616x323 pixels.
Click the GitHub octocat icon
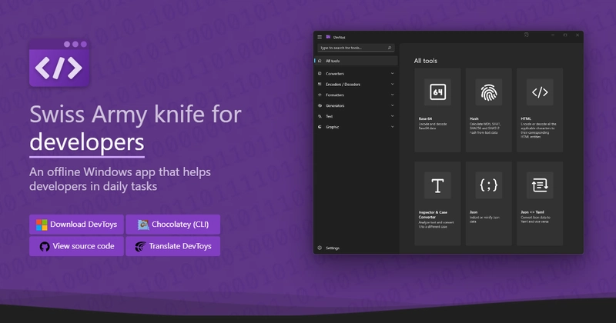pos(45,246)
